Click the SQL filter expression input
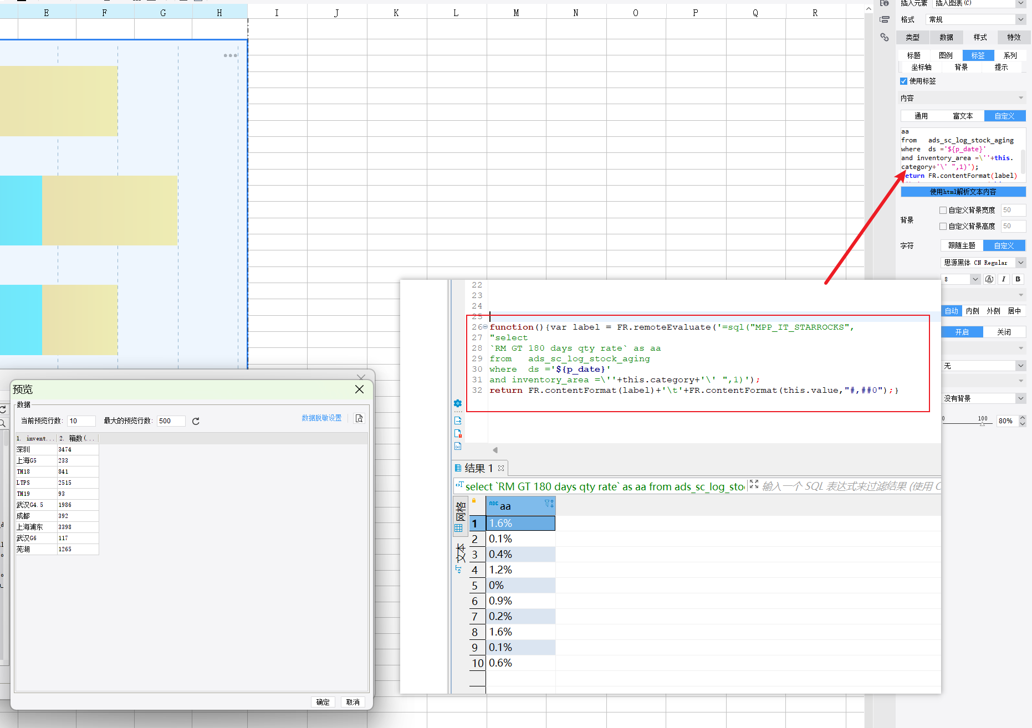The height and width of the screenshot is (728, 1032). click(850, 486)
